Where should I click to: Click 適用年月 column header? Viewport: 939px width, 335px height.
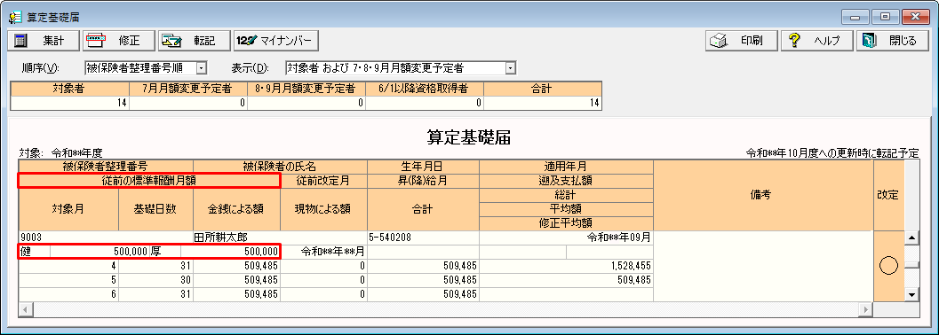coord(566,166)
